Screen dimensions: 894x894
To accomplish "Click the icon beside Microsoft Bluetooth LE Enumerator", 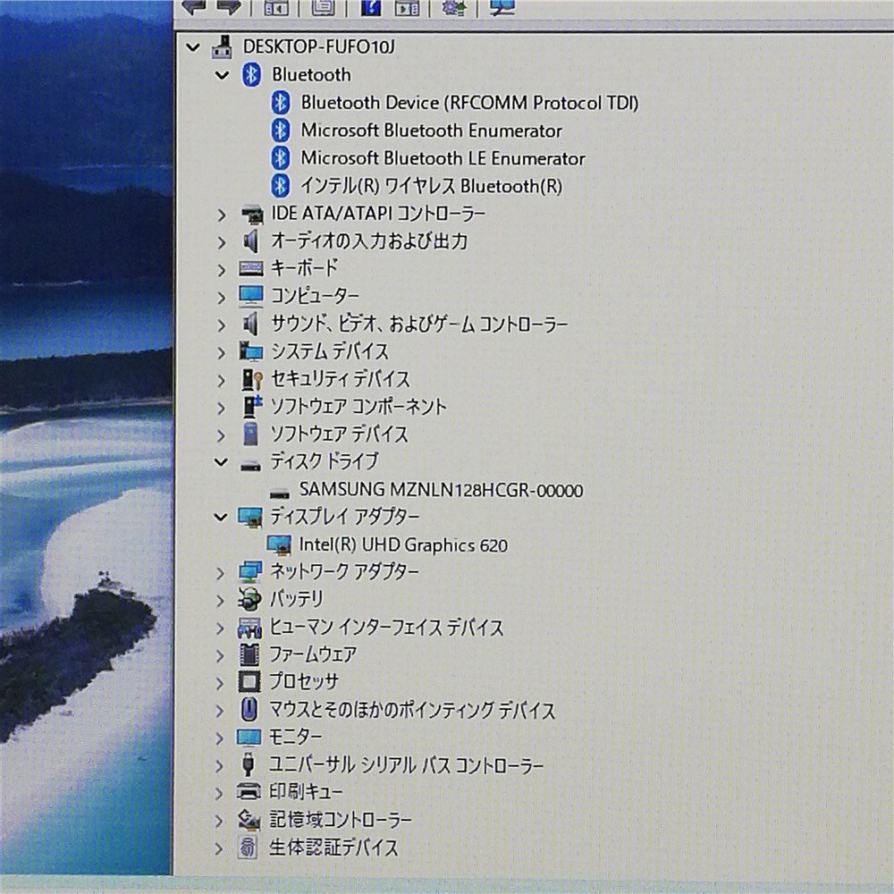I will [281, 158].
